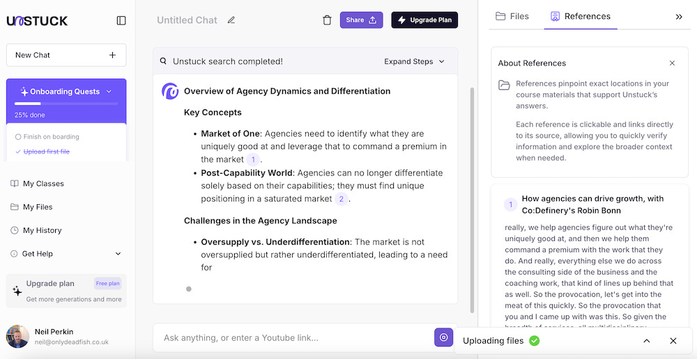Click the Upgrade Plan button
Image resolution: width=697 pixels, height=359 pixels.
pos(424,20)
